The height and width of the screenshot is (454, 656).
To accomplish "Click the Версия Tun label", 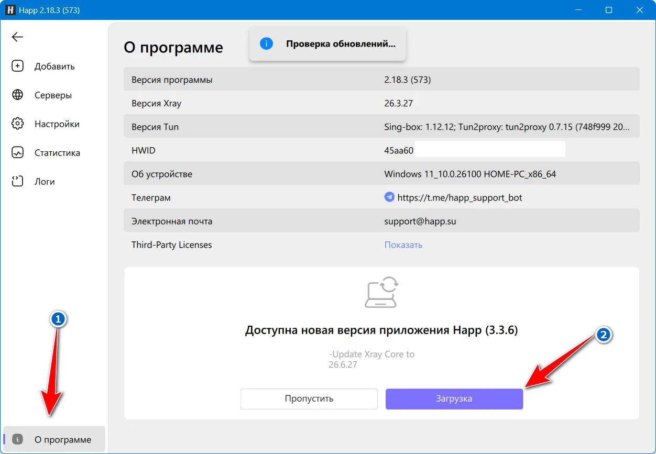I will tap(155, 127).
